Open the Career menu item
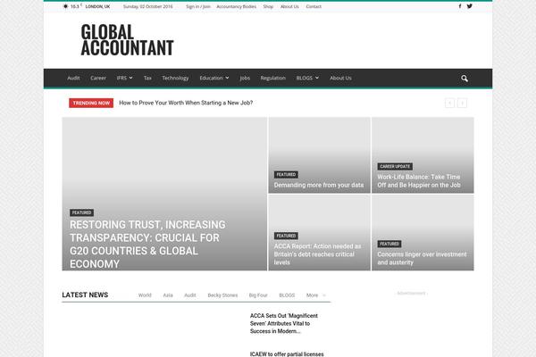 pos(98,78)
